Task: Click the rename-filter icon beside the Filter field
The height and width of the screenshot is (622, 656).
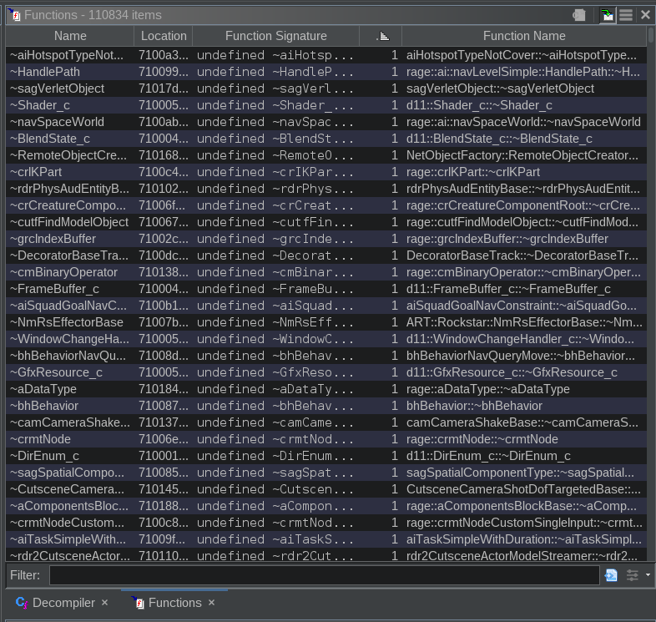Action: point(611,575)
